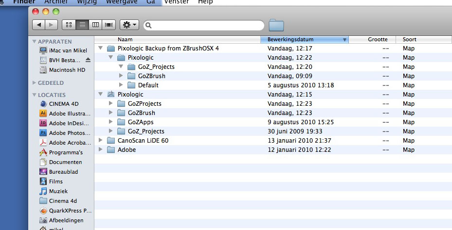
Task: Select the GoZApps folder row
Action: tap(273, 122)
